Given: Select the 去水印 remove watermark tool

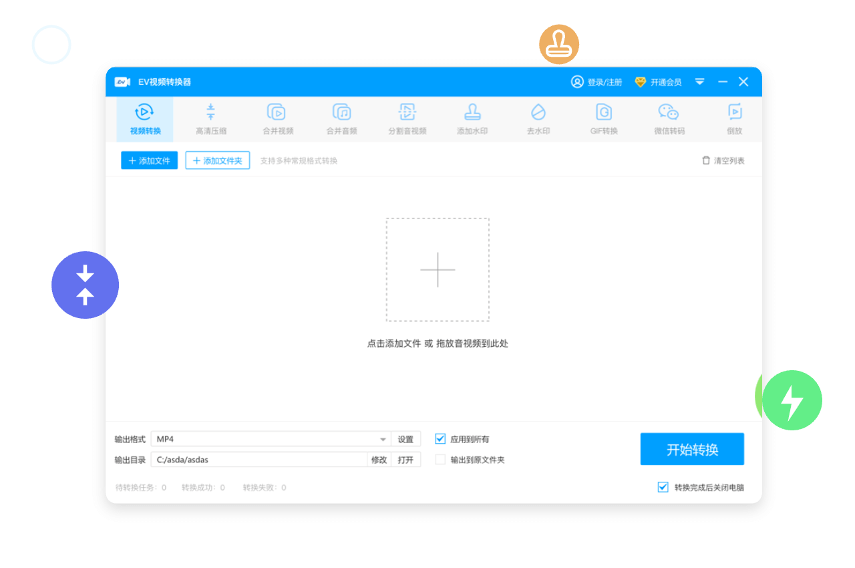Looking at the screenshot, I should [x=538, y=119].
